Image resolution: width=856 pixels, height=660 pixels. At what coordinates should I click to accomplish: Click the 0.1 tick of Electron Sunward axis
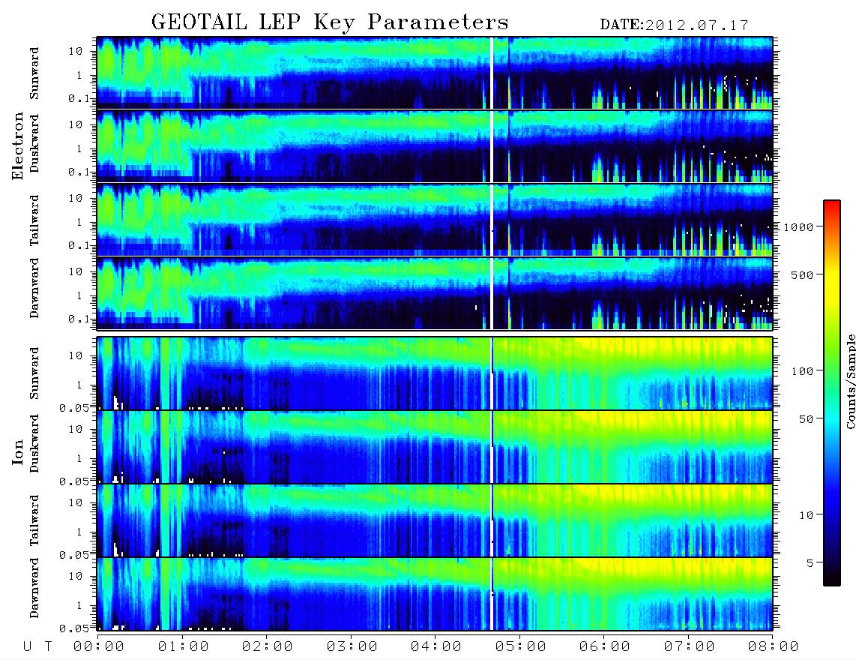(x=80, y=98)
